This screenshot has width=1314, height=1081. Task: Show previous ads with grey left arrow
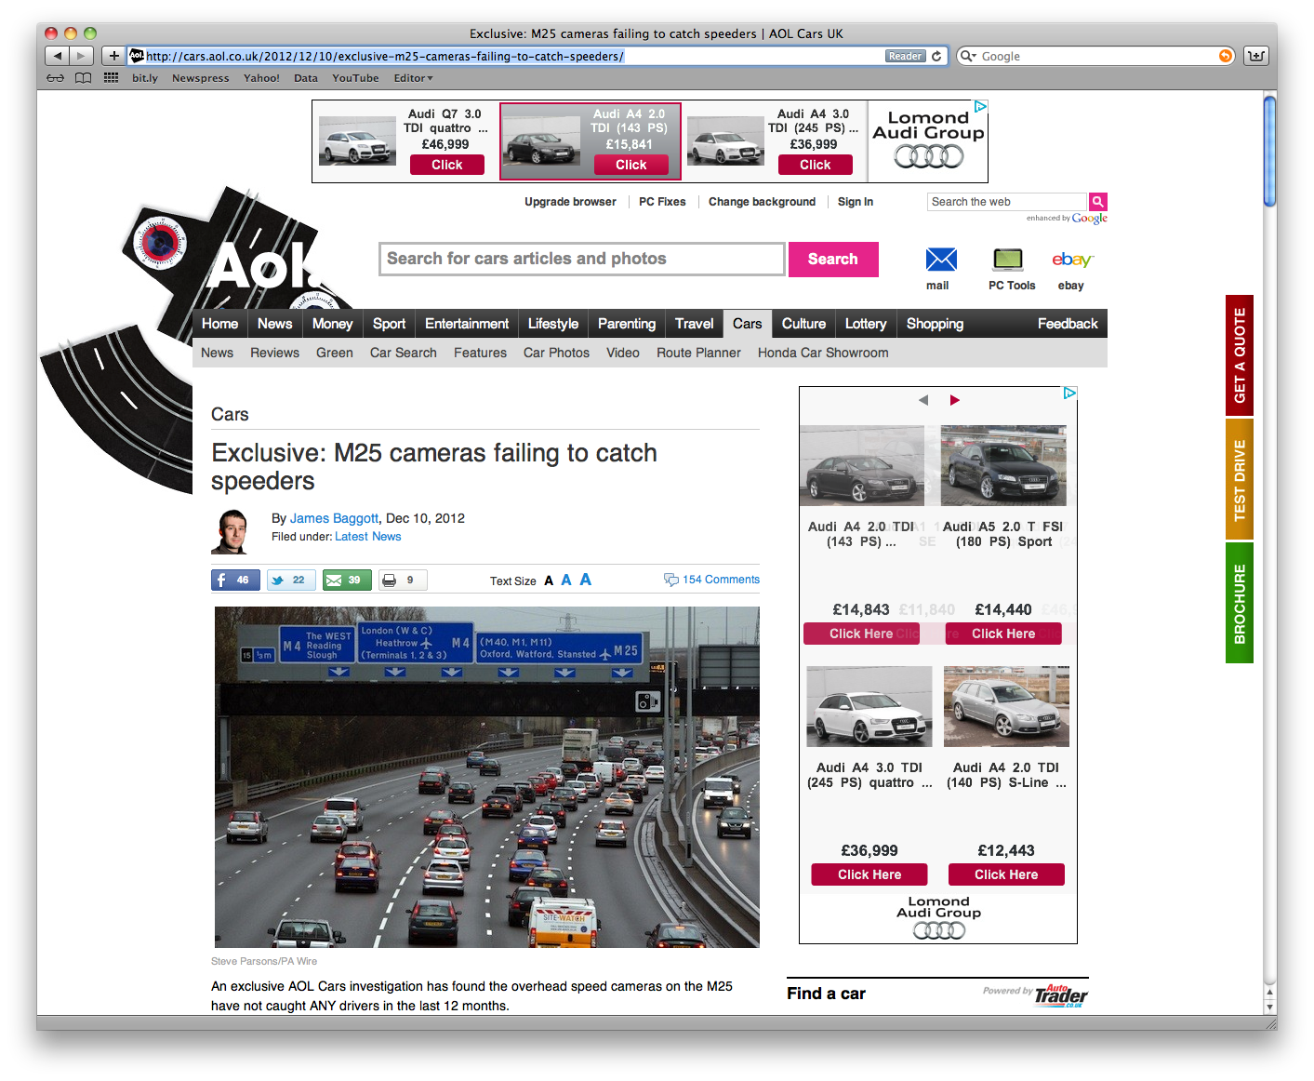pos(923,400)
